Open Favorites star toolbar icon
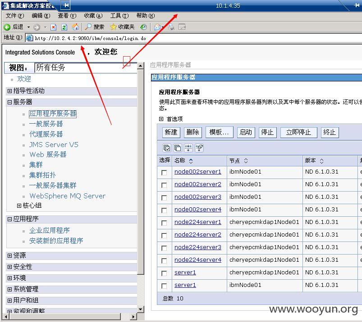The height and width of the screenshot is (322, 362). [x=113, y=27]
